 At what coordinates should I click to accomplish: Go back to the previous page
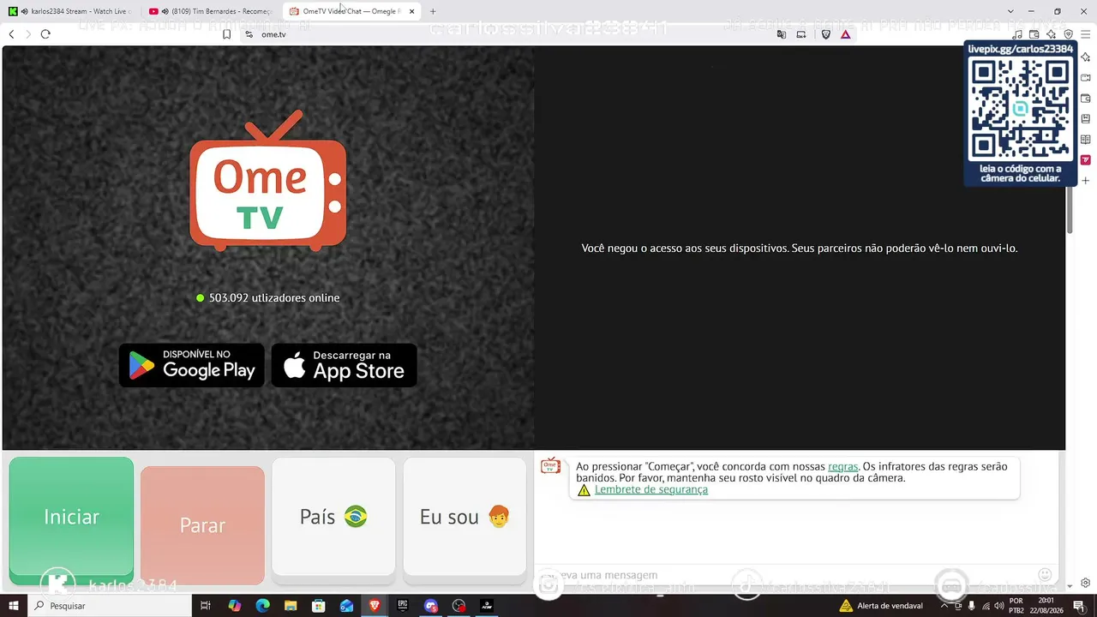[12, 34]
